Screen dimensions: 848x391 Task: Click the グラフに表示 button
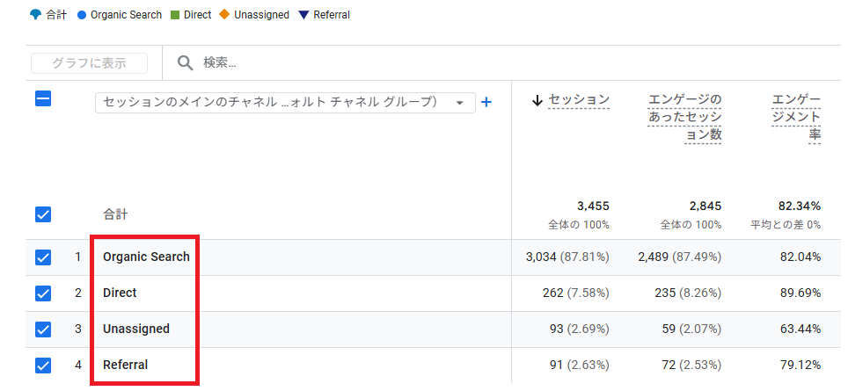coord(89,63)
